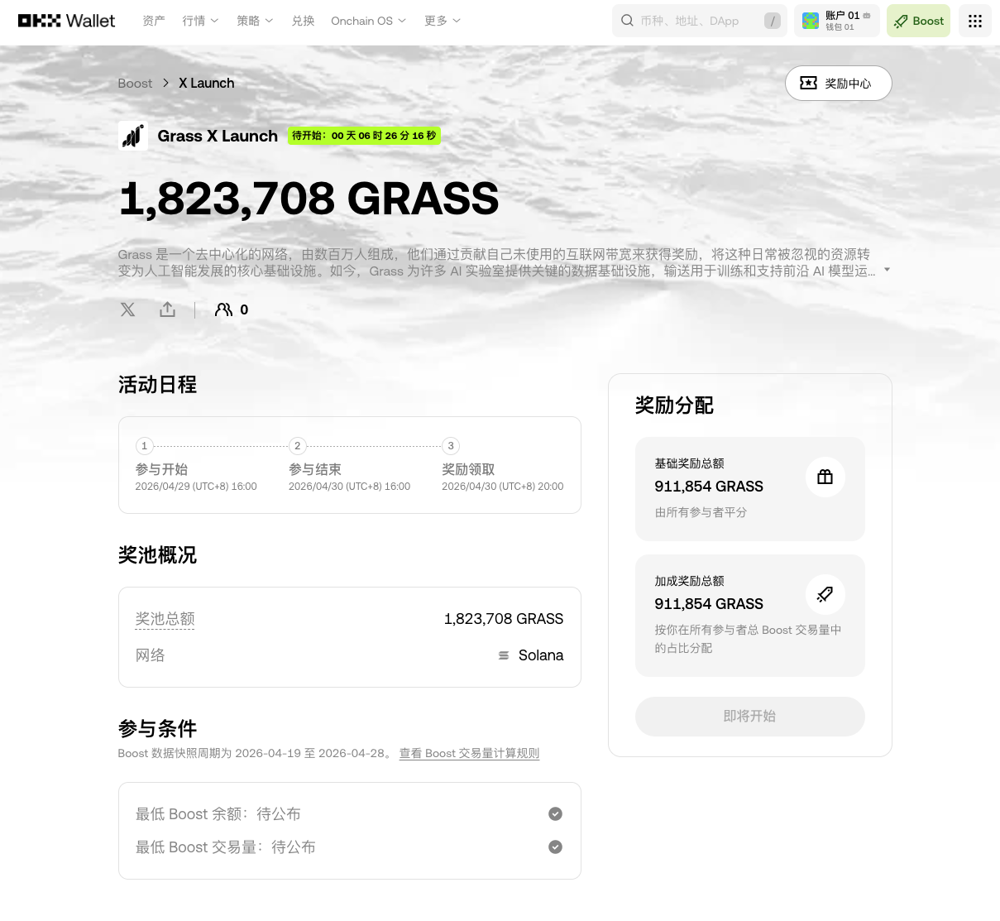Click the search bar for 币种、地址、DApp
1000x921 pixels.
(x=699, y=21)
